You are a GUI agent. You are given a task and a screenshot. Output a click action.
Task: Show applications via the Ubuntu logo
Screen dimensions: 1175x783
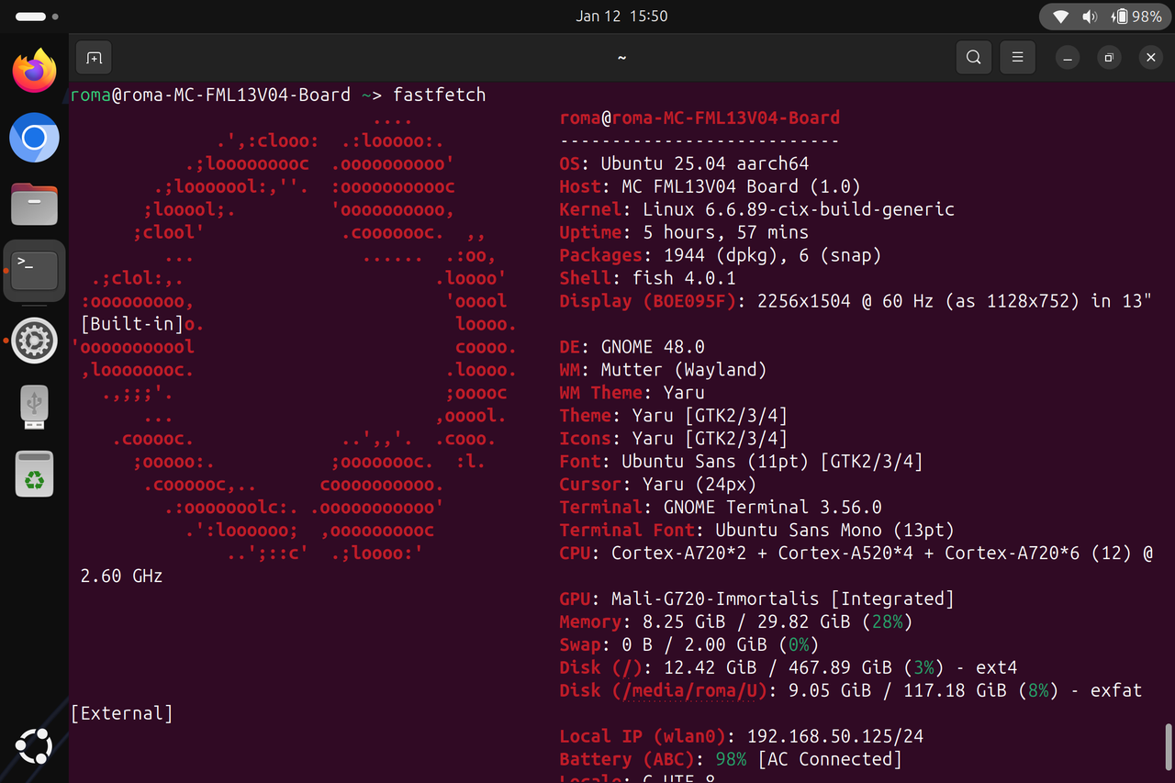(x=34, y=747)
